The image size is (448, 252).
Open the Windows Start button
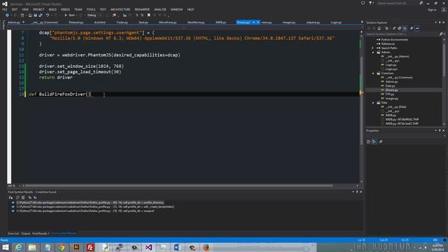click(5, 247)
